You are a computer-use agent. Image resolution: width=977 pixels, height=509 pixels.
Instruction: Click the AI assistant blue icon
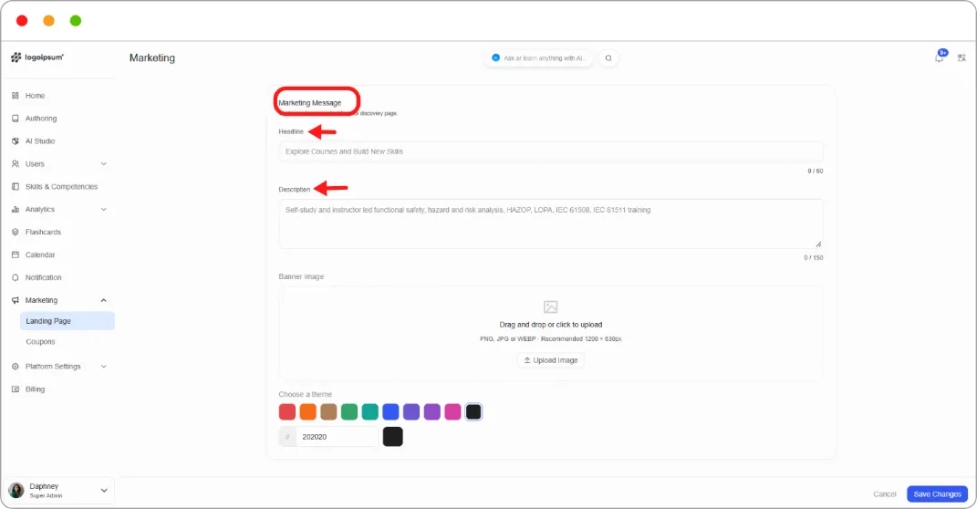(496, 58)
